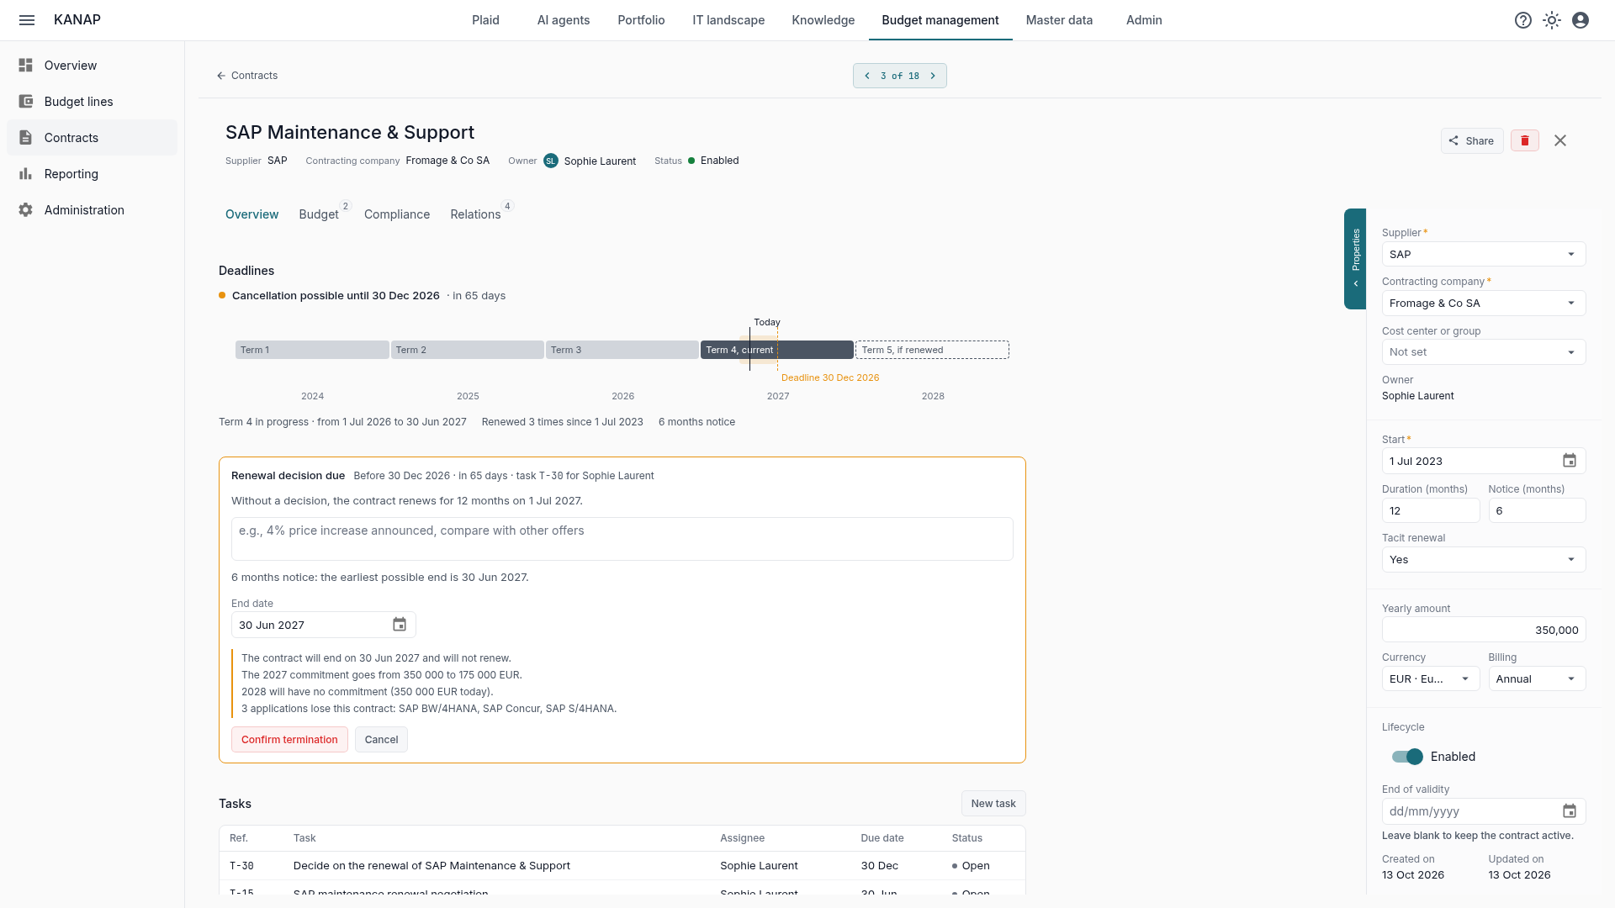Open End date calendar picker icon
Viewport: 1615px width, 908px height.
click(x=400, y=625)
